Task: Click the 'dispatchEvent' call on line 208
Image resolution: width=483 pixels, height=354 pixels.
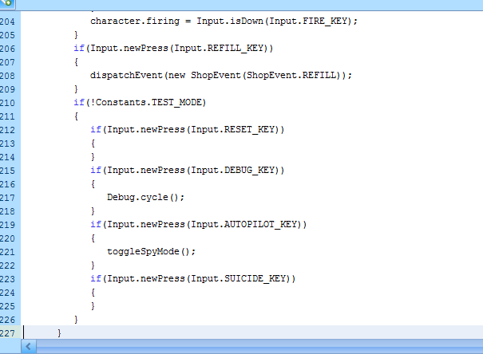Action: click(x=126, y=76)
